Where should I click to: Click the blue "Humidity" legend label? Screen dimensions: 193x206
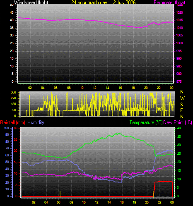pos(36,122)
